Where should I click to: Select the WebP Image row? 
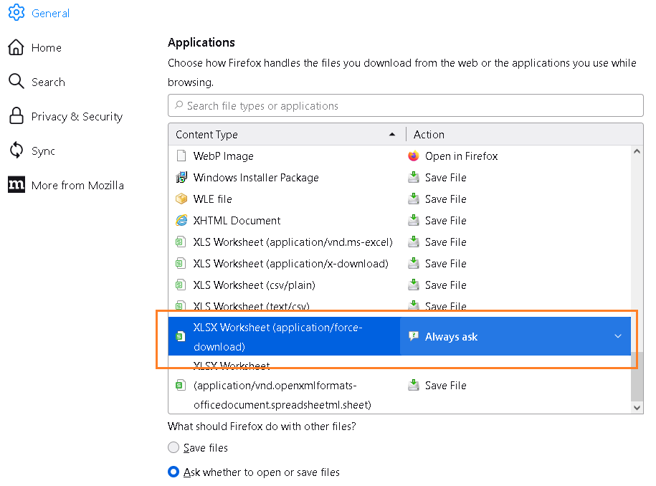pos(287,156)
